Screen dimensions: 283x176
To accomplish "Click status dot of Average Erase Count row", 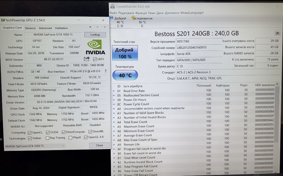I will tap(114, 135).
